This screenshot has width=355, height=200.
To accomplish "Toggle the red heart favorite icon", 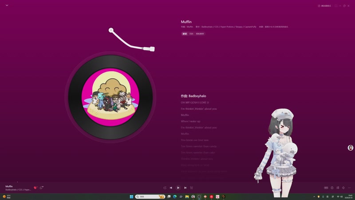I will click(35, 188).
